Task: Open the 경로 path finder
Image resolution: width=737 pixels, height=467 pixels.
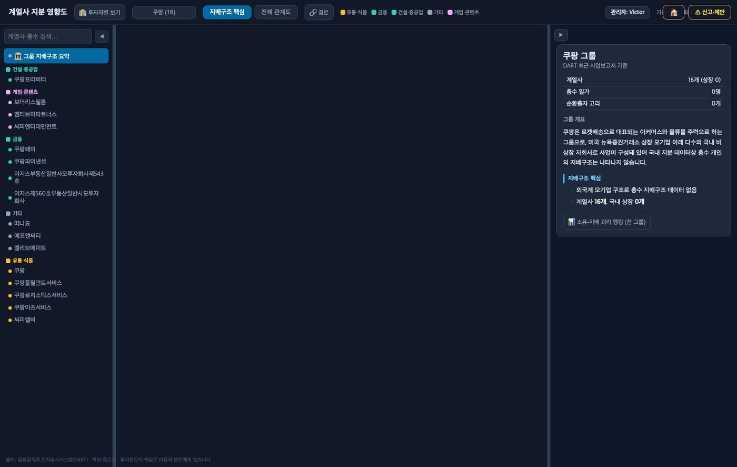Action: point(318,12)
